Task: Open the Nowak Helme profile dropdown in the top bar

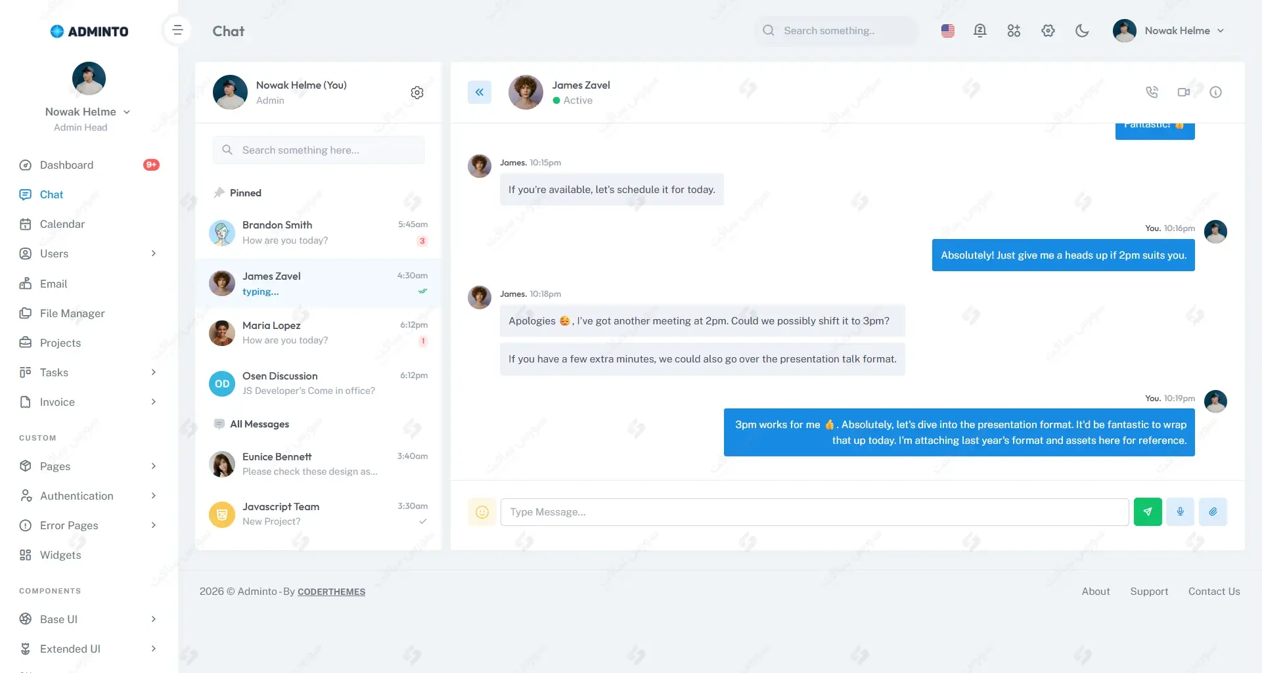Action: coord(1169,31)
